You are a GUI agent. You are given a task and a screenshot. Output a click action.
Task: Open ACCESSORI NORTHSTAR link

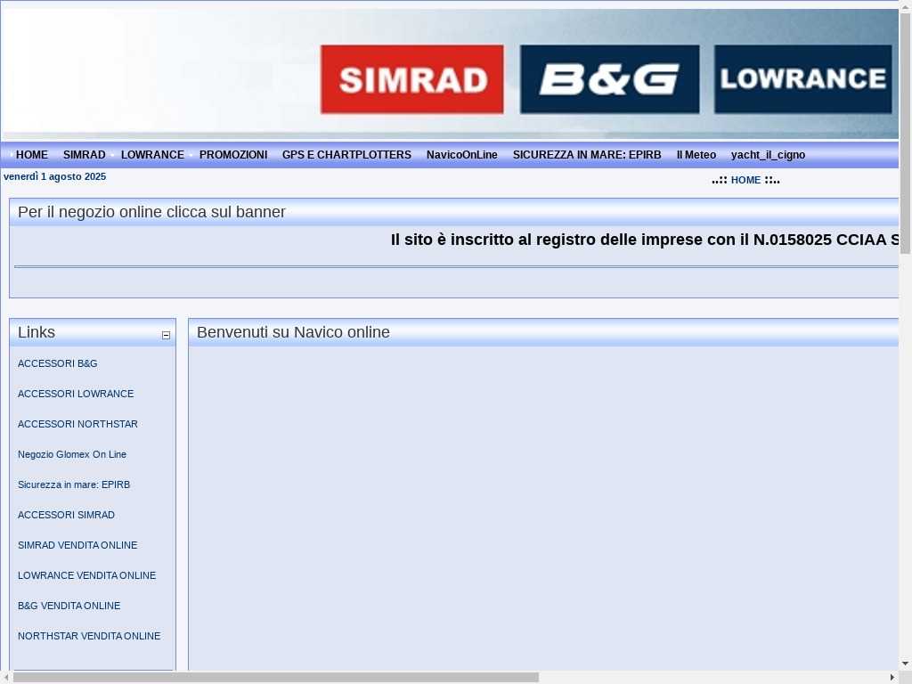[78, 424]
